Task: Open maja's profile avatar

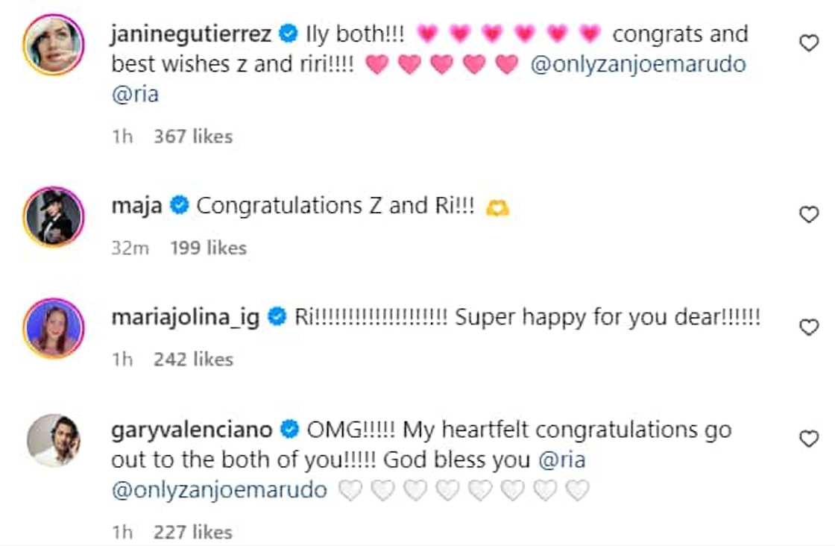Action: pyautogui.click(x=54, y=216)
